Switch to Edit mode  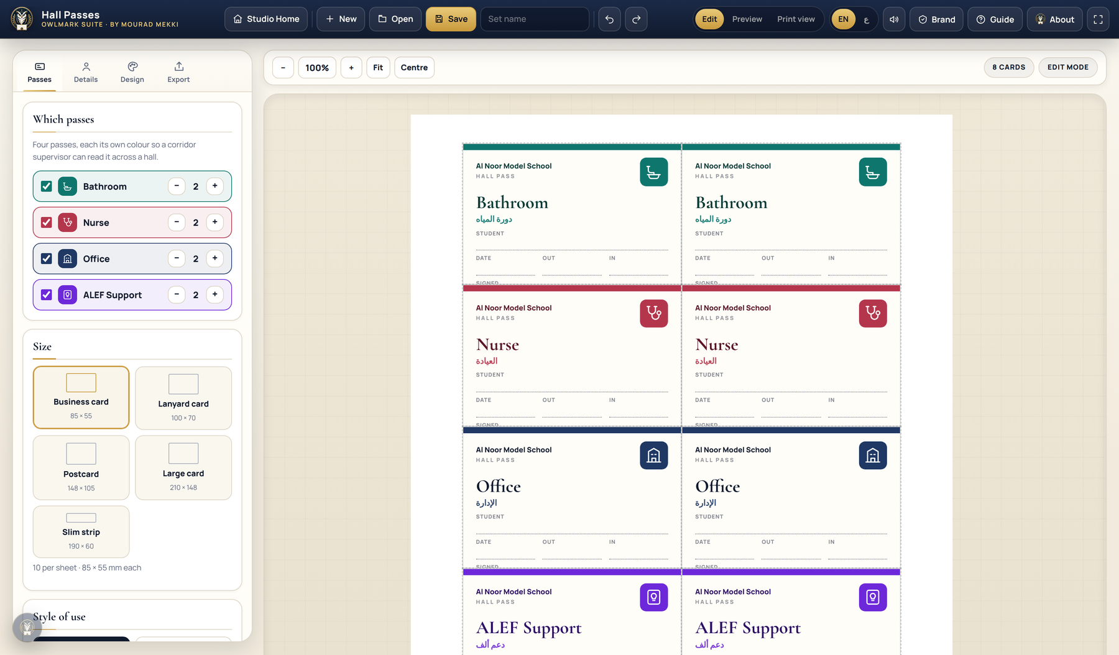(709, 19)
